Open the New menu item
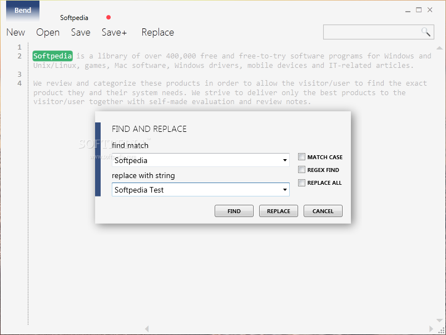 (16, 32)
